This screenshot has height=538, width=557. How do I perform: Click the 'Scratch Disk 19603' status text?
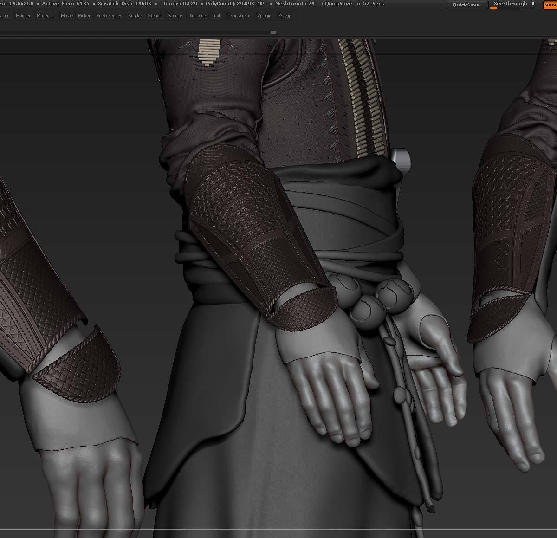pyautogui.click(x=124, y=4)
